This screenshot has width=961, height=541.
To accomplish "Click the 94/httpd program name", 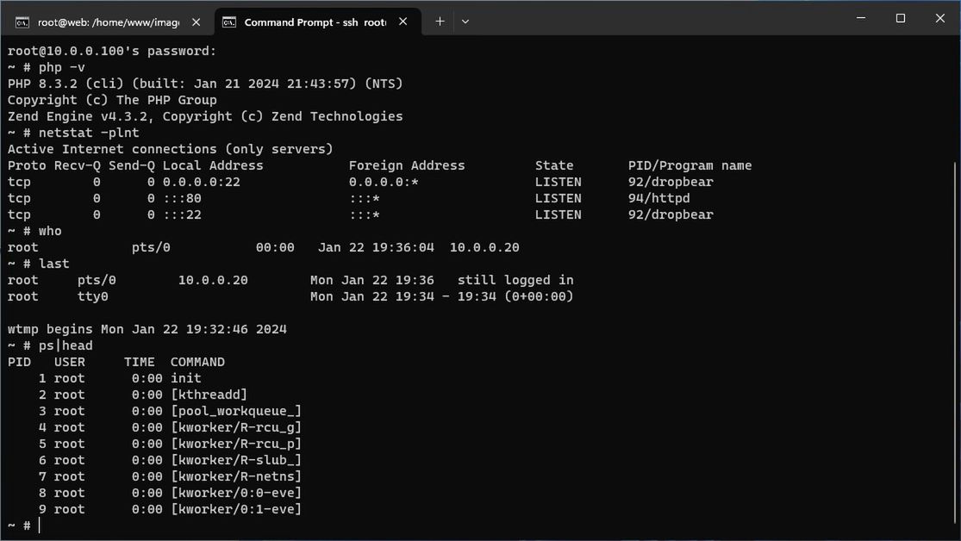I will click(658, 198).
